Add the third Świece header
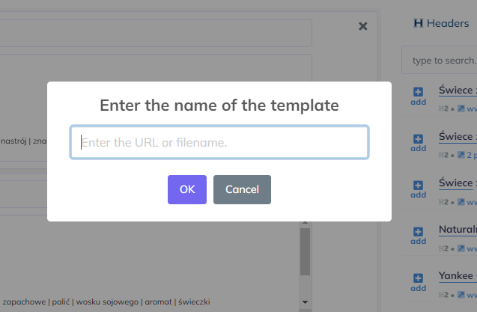The width and height of the screenshot is (477, 312). (x=418, y=189)
